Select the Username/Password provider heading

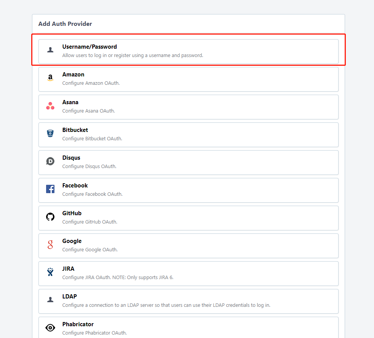90,47
